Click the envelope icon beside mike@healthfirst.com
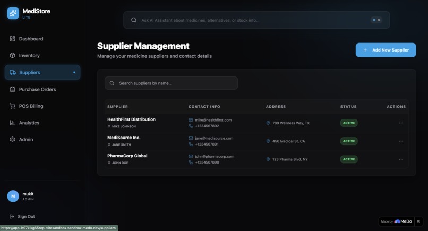This screenshot has height=231, width=428. pyautogui.click(x=191, y=120)
